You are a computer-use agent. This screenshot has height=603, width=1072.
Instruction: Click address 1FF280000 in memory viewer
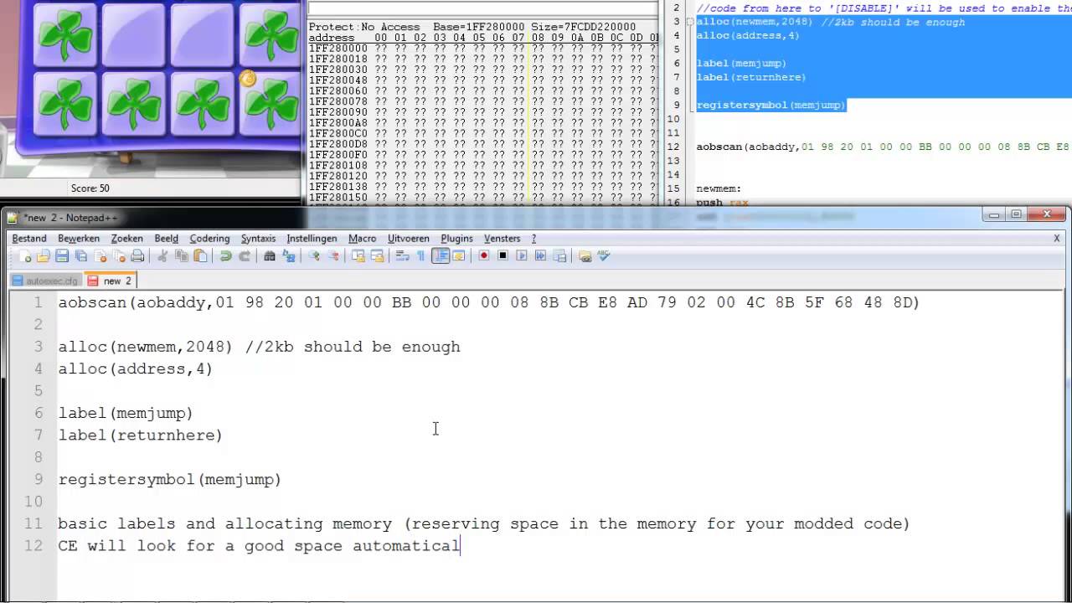(x=338, y=49)
